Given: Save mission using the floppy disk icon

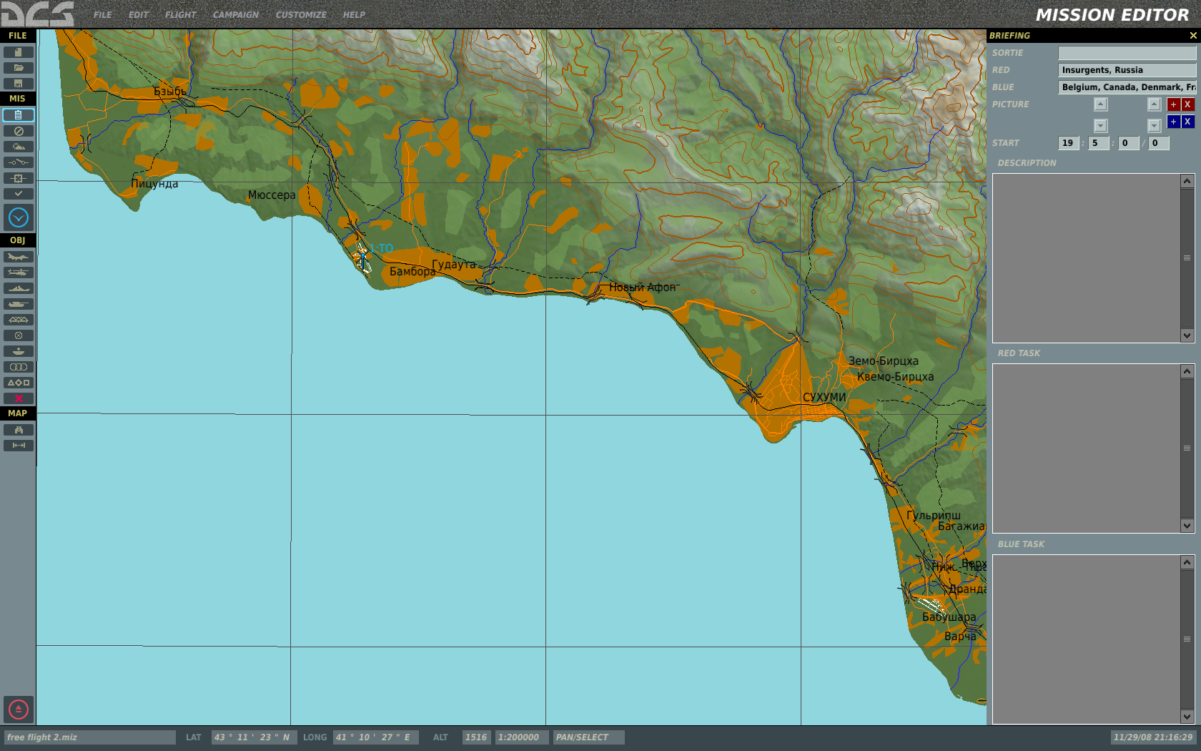Looking at the screenshot, I should (19, 84).
